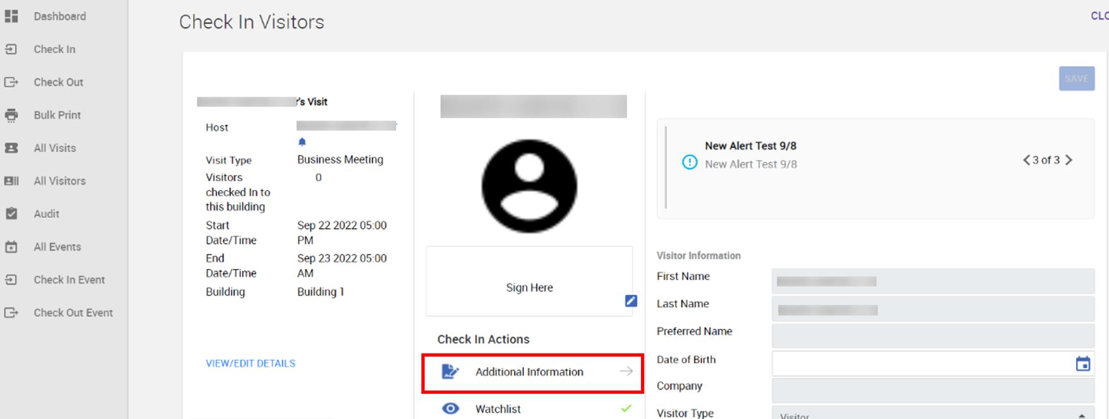
Task: Click the Watchlist action label
Action: (498, 409)
